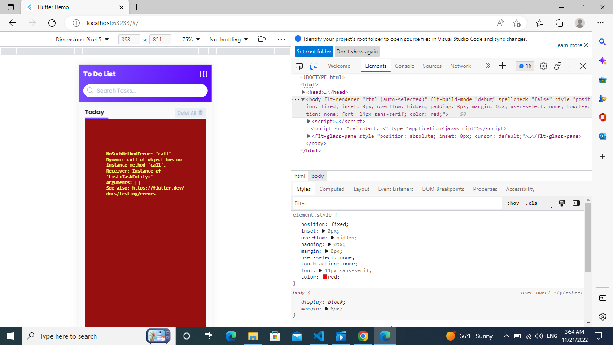Click the search magnifier icon in Search Tasks field
Screen dimensions: 613x345
tap(90, 90)
